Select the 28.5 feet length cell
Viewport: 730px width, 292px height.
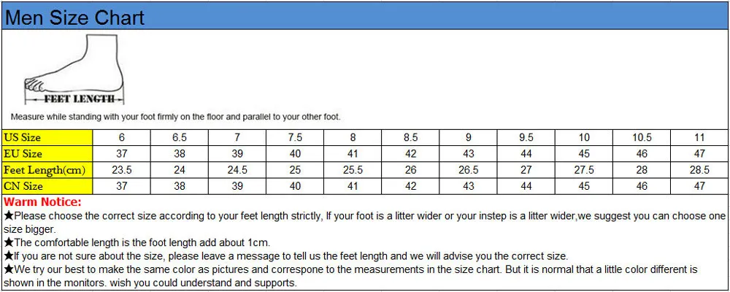699,170
